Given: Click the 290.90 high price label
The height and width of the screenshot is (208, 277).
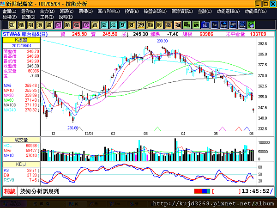Looking at the screenshot, I should tap(163, 41).
